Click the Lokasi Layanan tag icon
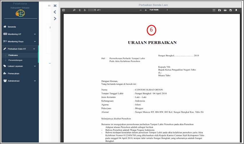Screen dimensions: 244x144 pyautogui.click(x=5, y=66)
